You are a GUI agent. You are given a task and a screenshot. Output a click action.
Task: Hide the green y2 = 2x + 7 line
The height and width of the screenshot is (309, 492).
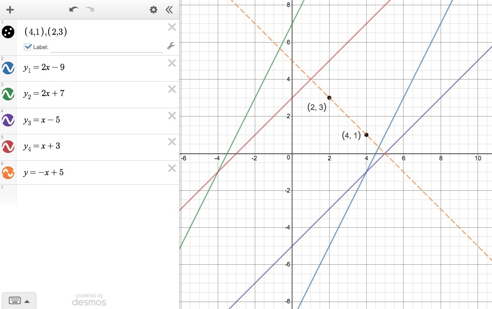pyautogui.click(x=8, y=94)
